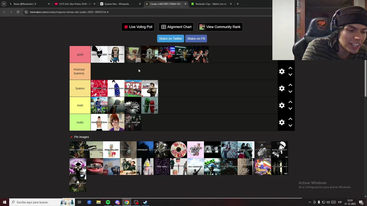Image resolution: width=367 pixels, height=206 pixels.
Task: Select SHAKO - AMIGDALAS peppers thumbnail
Action: [x=150, y=105]
